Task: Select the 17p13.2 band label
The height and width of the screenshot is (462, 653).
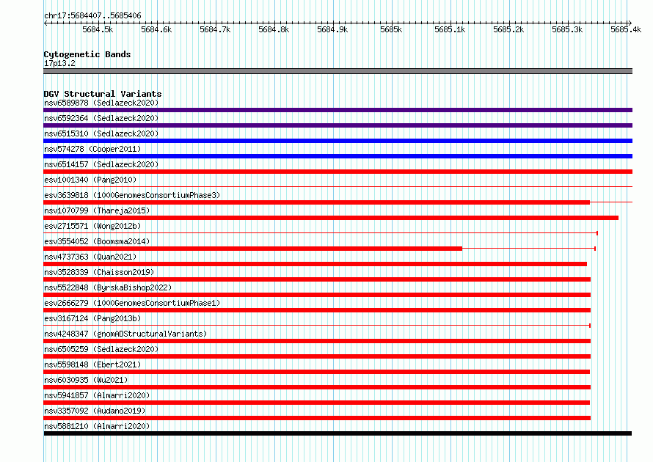Action: 59,63
